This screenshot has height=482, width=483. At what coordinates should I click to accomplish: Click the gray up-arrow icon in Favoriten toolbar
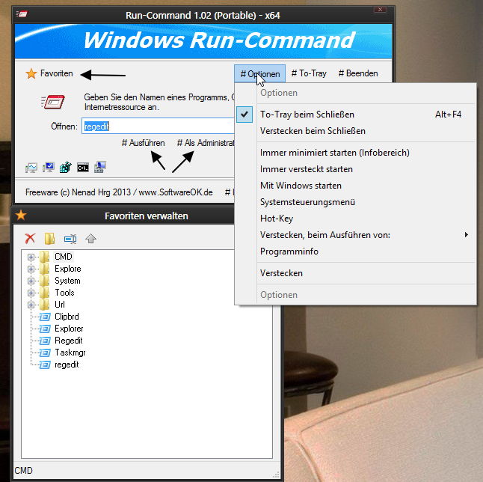[91, 238]
